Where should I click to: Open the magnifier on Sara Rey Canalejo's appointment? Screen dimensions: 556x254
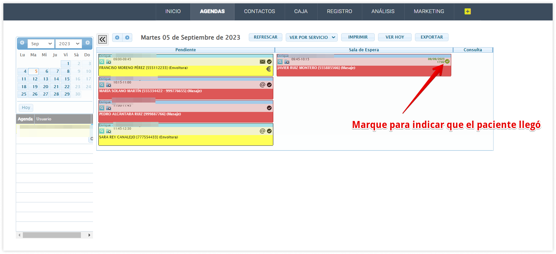coord(102,131)
